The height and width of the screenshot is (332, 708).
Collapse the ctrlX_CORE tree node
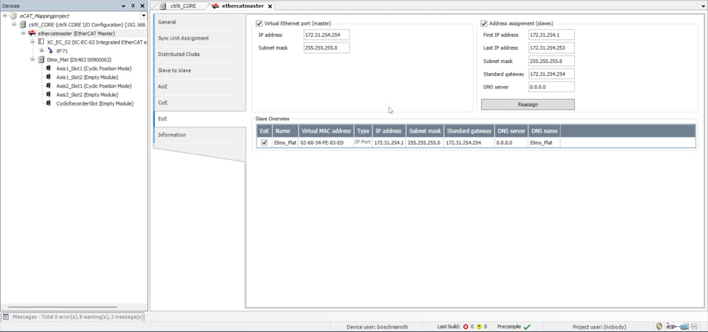[14, 24]
